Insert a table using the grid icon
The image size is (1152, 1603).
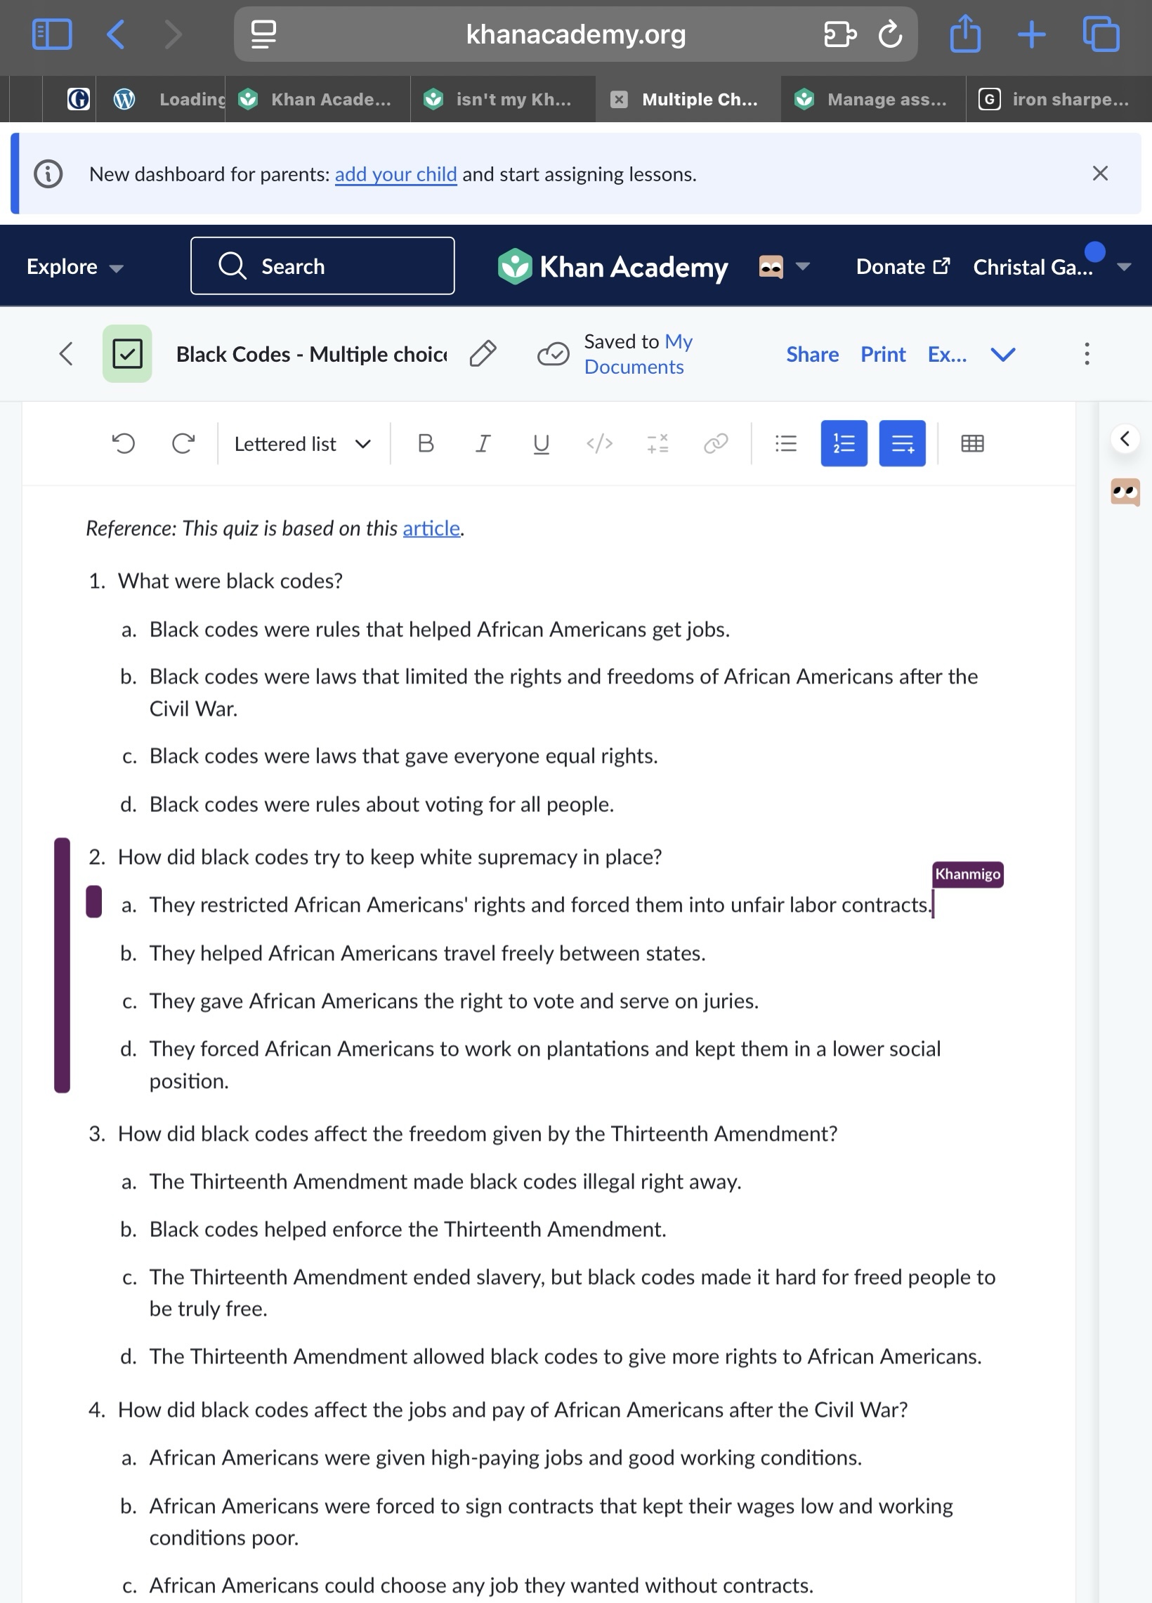click(x=971, y=443)
